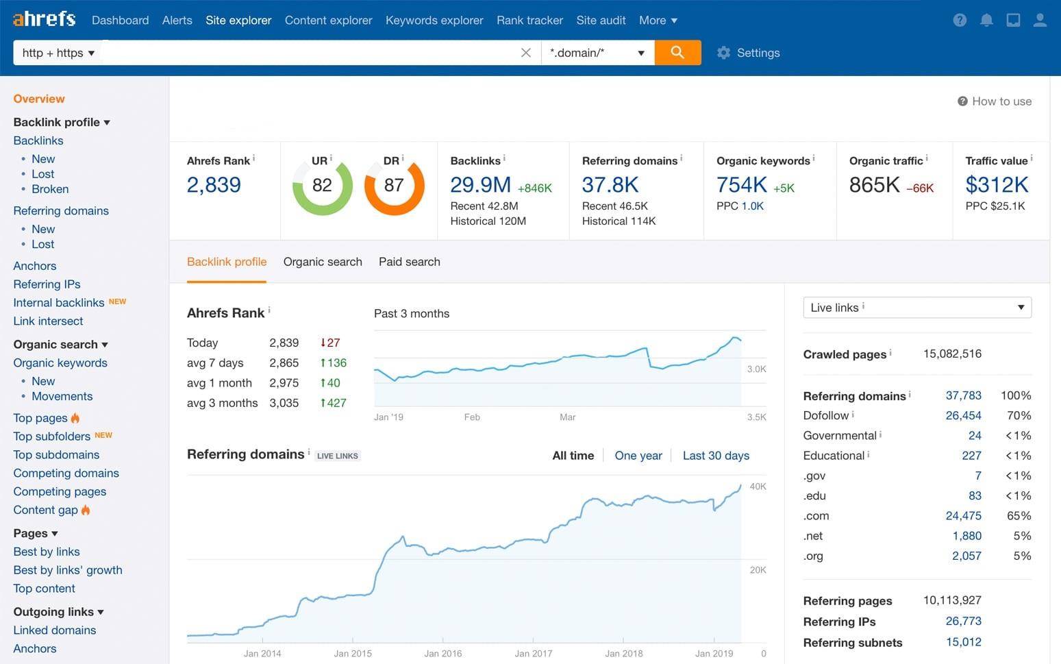Select the All time range
1061x664 pixels.
573,456
